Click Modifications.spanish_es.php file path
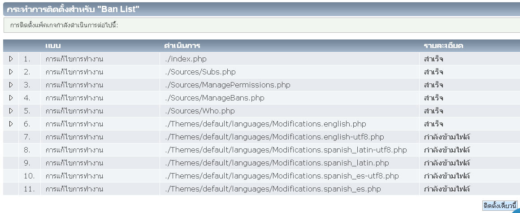 [272, 189]
